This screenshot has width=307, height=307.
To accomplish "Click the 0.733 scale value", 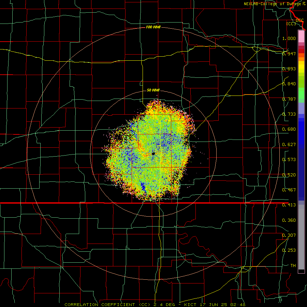I will pos(289,114).
